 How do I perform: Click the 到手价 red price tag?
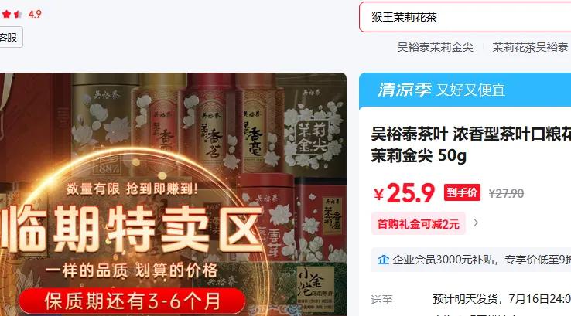tap(462, 192)
